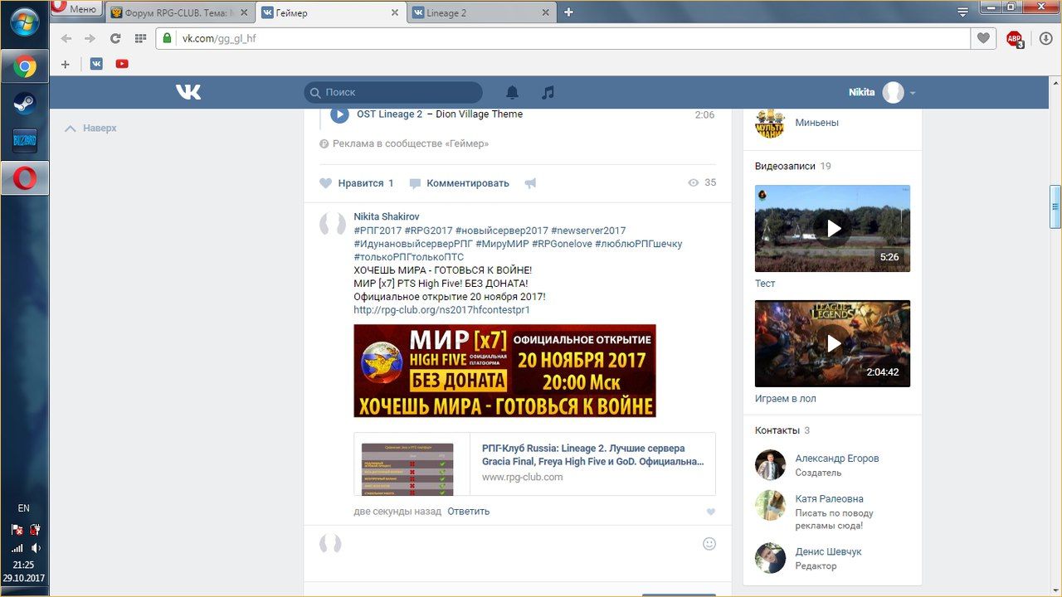This screenshot has height=597, width=1062.
Task: Click the address bar vk.com/gg_gl_hf
Action: (x=563, y=38)
